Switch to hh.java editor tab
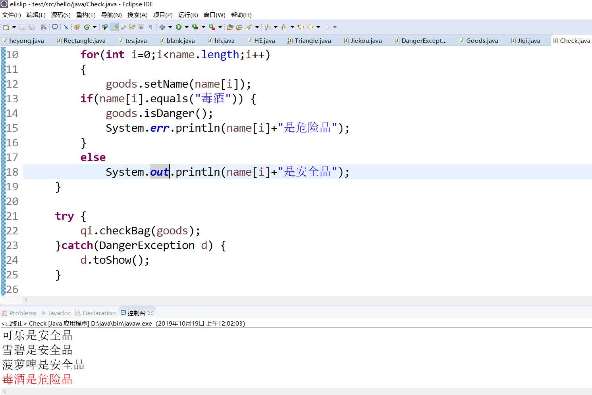The width and height of the screenshot is (592, 395). [x=221, y=40]
